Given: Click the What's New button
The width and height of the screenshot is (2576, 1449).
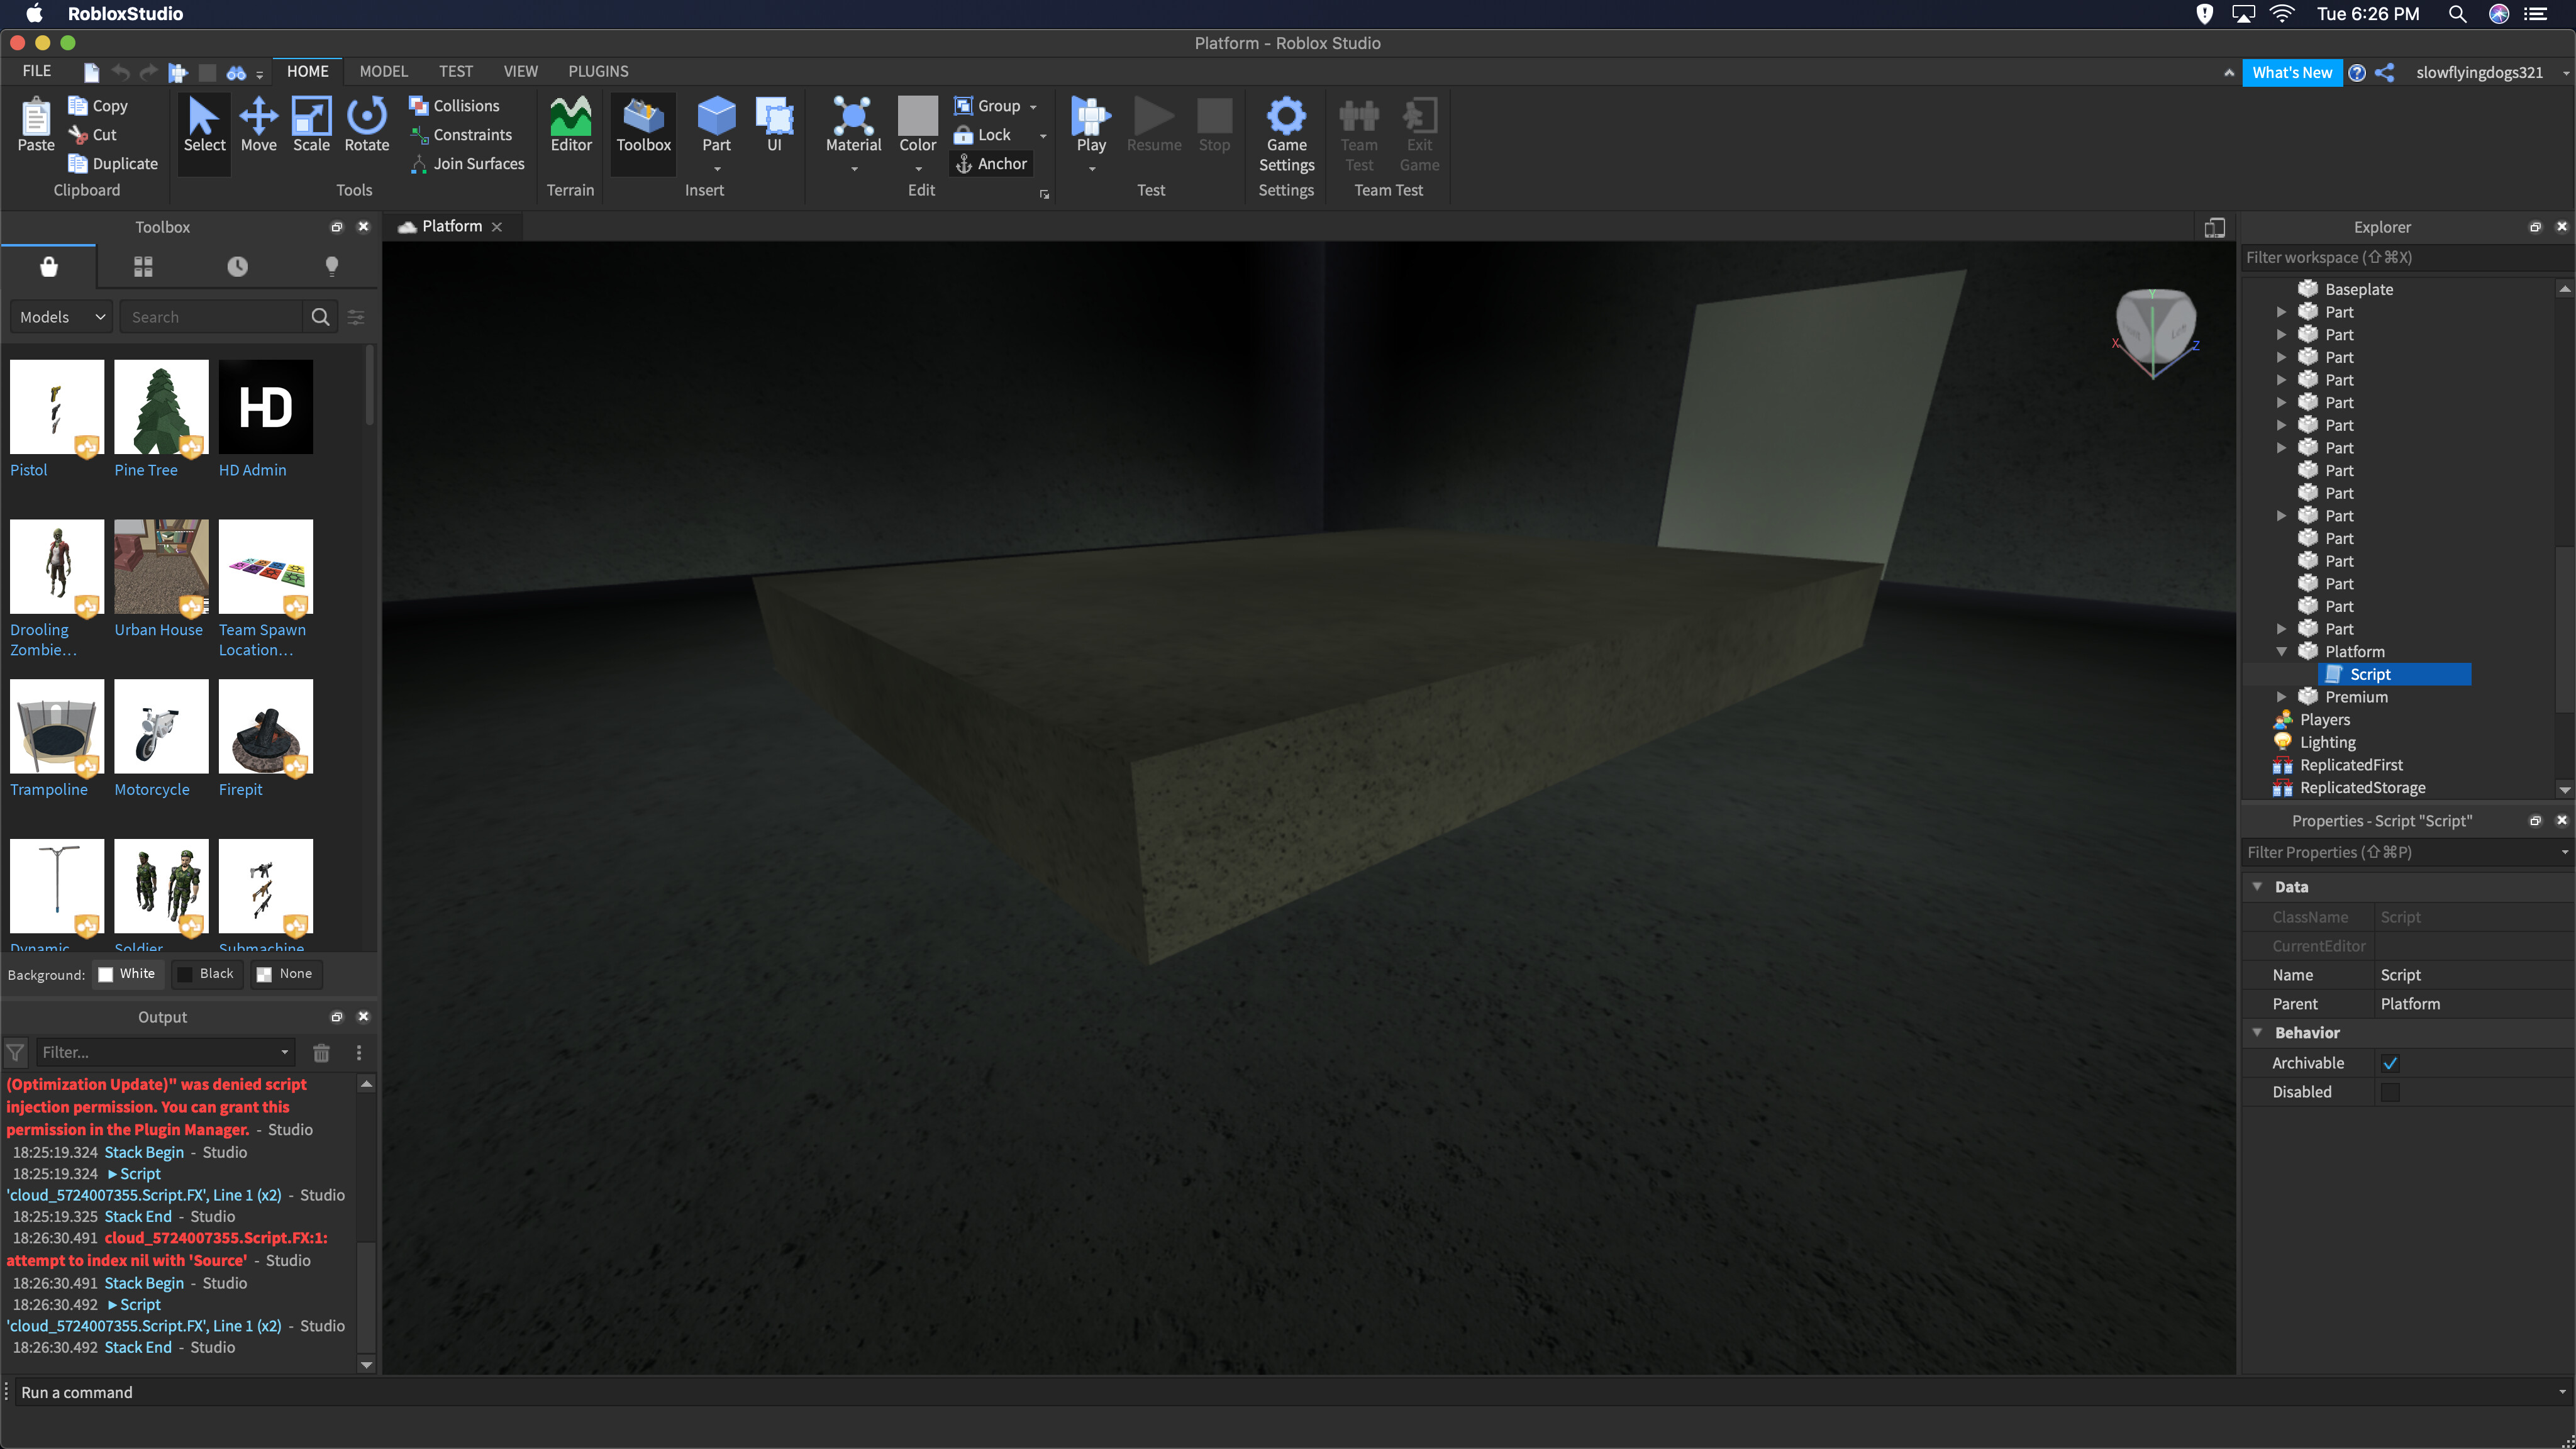Looking at the screenshot, I should click(2291, 72).
